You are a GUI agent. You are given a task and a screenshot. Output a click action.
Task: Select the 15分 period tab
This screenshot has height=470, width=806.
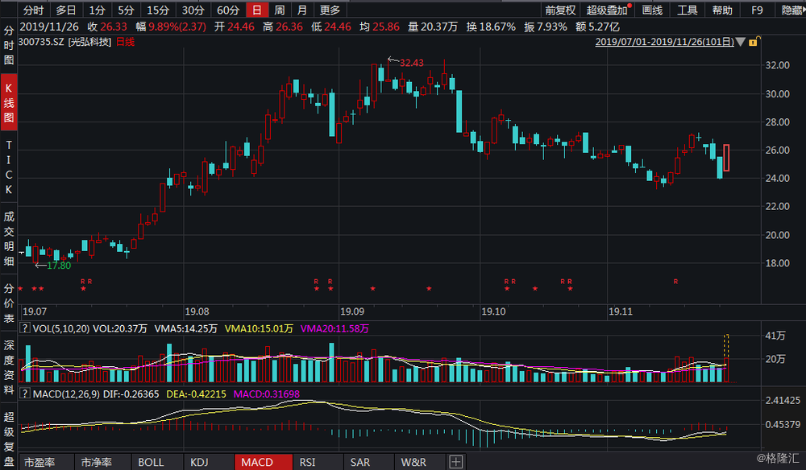pyautogui.click(x=158, y=10)
